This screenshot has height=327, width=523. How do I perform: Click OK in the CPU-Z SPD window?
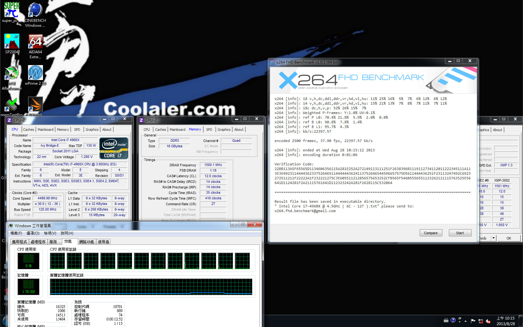[x=509, y=238]
